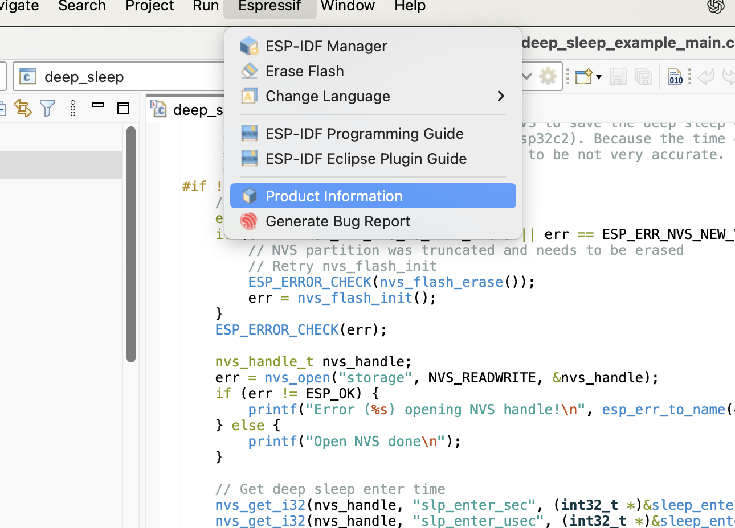The height and width of the screenshot is (528, 735).
Task: Click the '// Get deep sleep enter time' comment
Action: [330, 489]
